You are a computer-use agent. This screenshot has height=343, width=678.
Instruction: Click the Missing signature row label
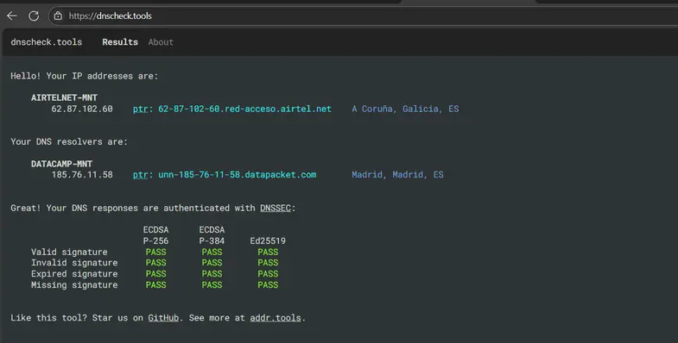[74, 285]
